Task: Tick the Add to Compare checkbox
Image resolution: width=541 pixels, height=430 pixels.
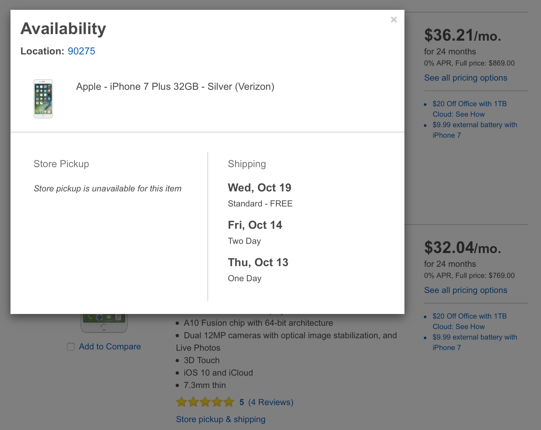Action: click(x=71, y=347)
